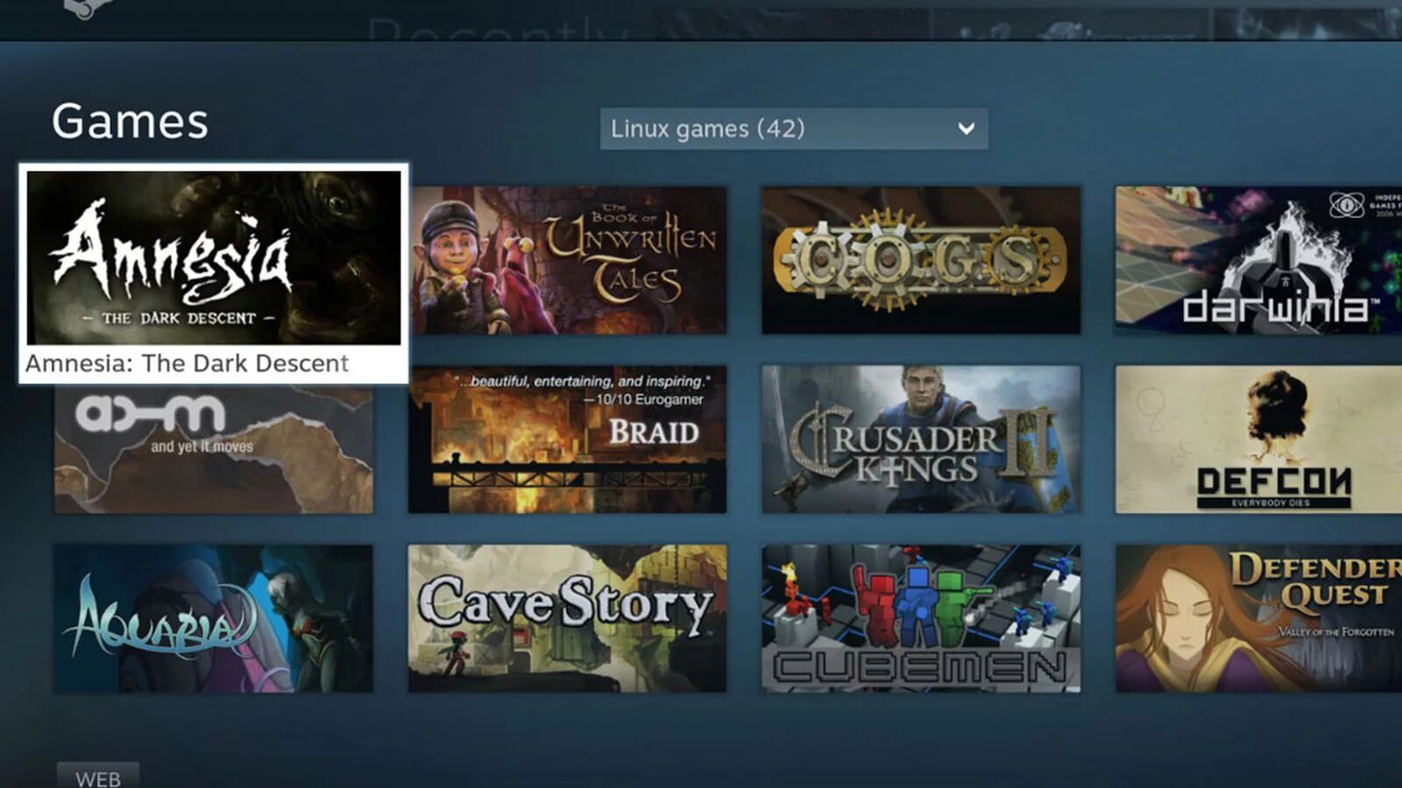Click the Amnesia: The Dark Descent caption

point(187,362)
